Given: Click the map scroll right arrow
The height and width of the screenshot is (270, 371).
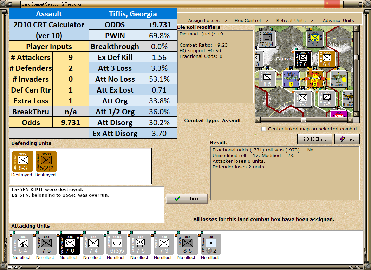Looking at the screenshot, I should (351, 120).
